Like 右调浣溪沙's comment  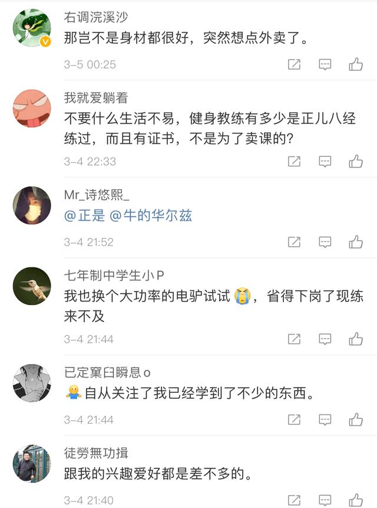tap(356, 65)
